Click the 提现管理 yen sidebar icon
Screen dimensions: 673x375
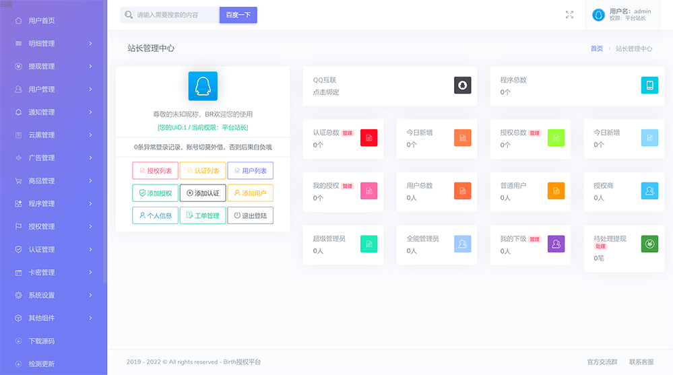(x=18, y=66)
